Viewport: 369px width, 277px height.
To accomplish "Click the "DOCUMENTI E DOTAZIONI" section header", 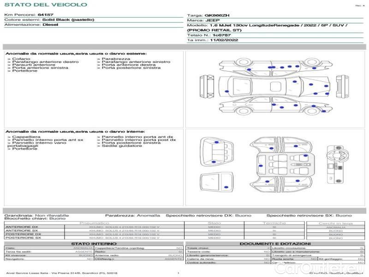I will [x=275, y=244].
